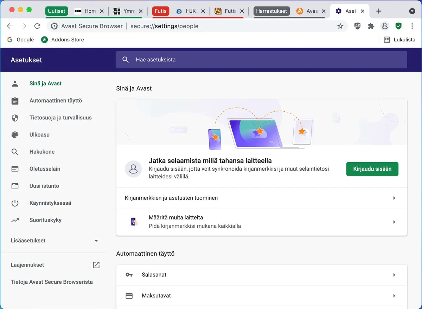Switch to the Futis tab group label
The width and height of the screenshot is (422, 309).
161,11
